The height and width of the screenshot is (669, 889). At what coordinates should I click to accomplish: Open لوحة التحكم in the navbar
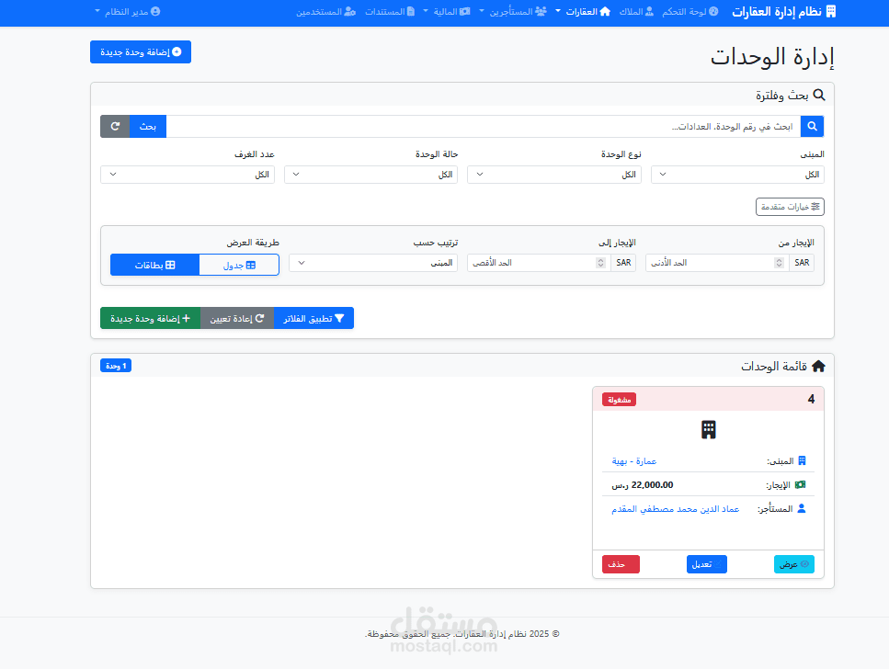[x=690, y=11]
